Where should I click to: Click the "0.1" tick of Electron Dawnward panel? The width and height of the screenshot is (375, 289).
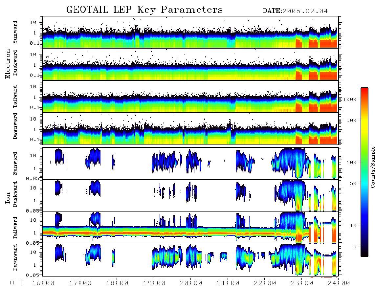pyautogui.click(x=35, y=140)
